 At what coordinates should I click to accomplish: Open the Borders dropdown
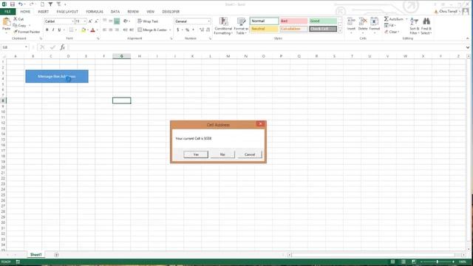pyautogui.click(x=75, y=30)
